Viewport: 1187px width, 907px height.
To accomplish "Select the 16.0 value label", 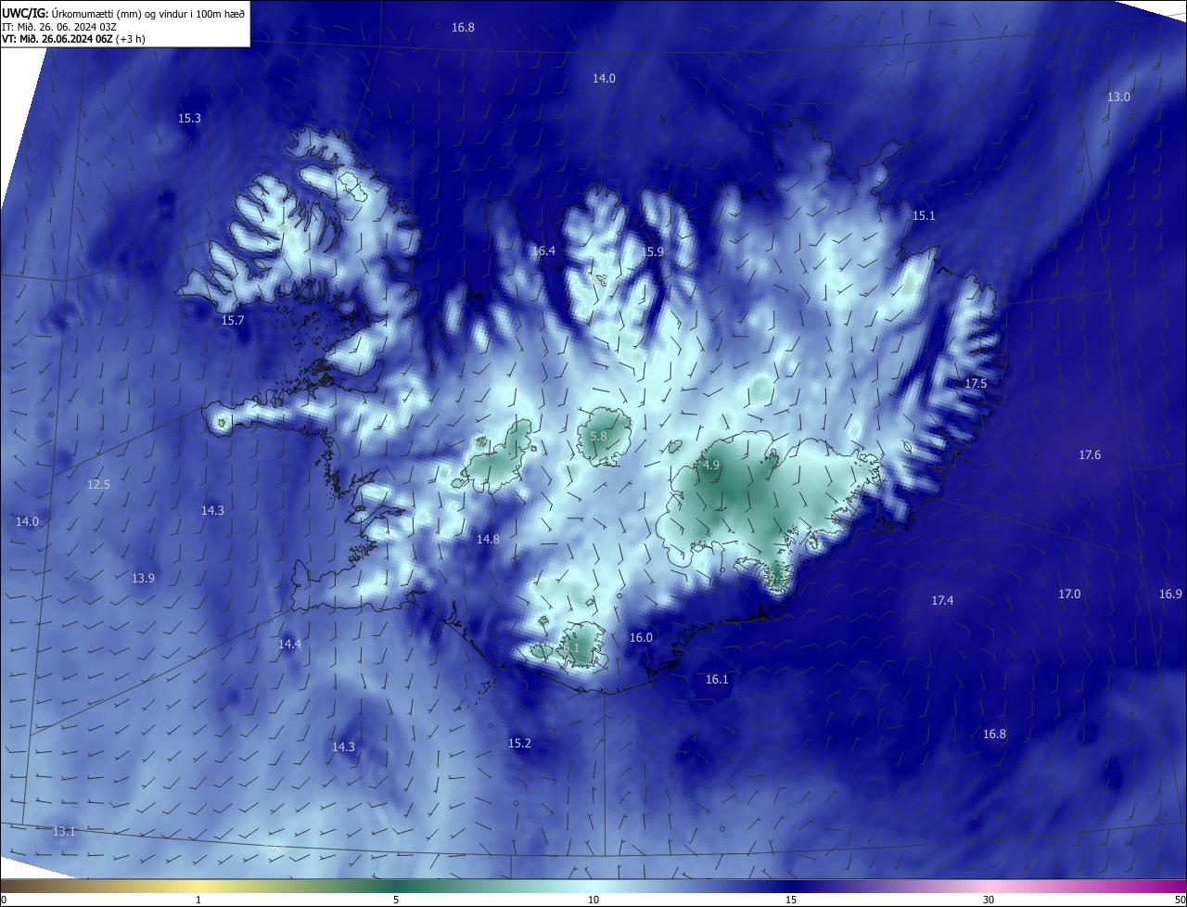I will pyautogui.click(x=641, y=638).
